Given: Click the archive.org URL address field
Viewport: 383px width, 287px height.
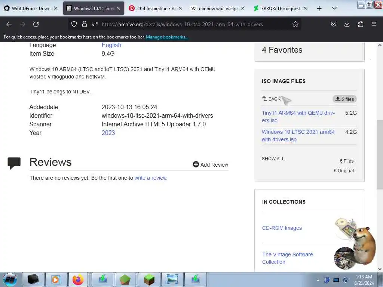Looking at the screenshot, I should [182, 24].
